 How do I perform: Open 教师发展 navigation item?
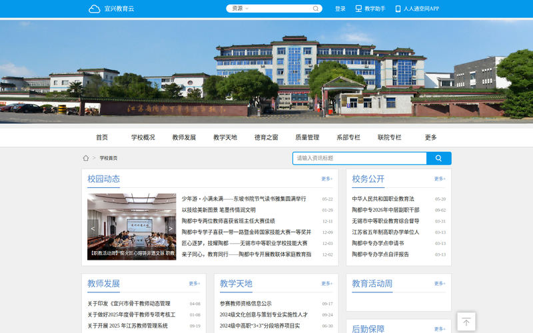coord(184,137)
